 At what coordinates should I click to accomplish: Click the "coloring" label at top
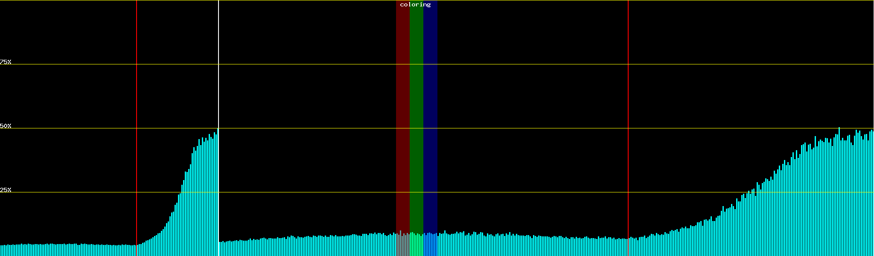415,5
